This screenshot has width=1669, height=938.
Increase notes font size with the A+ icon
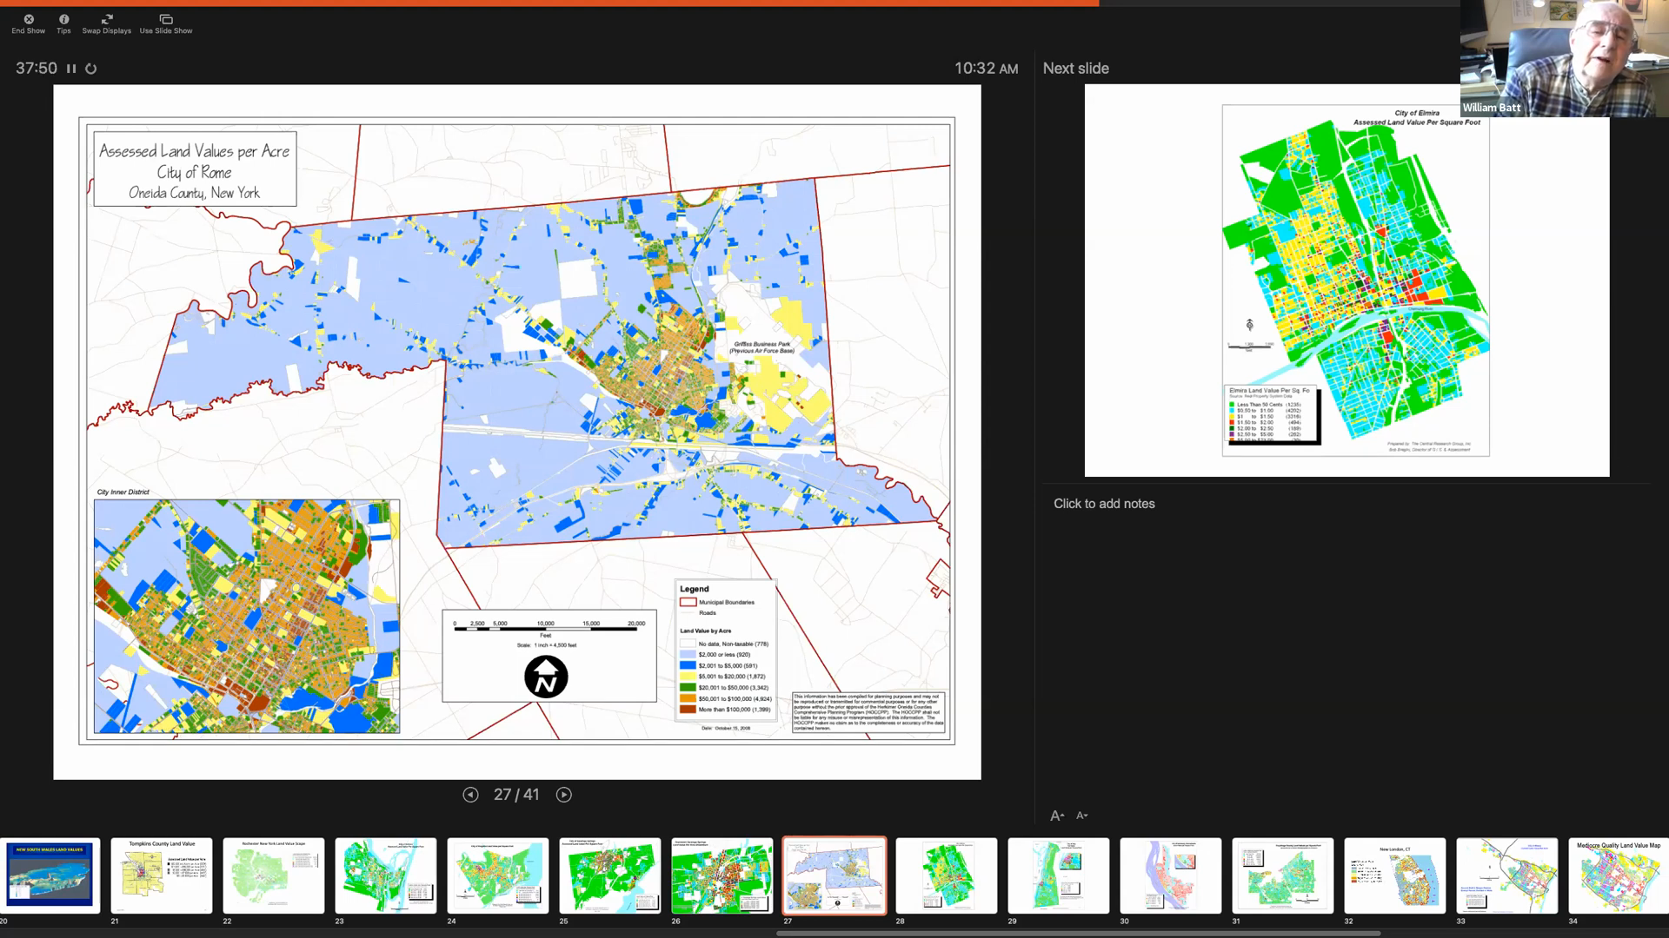1058,815
